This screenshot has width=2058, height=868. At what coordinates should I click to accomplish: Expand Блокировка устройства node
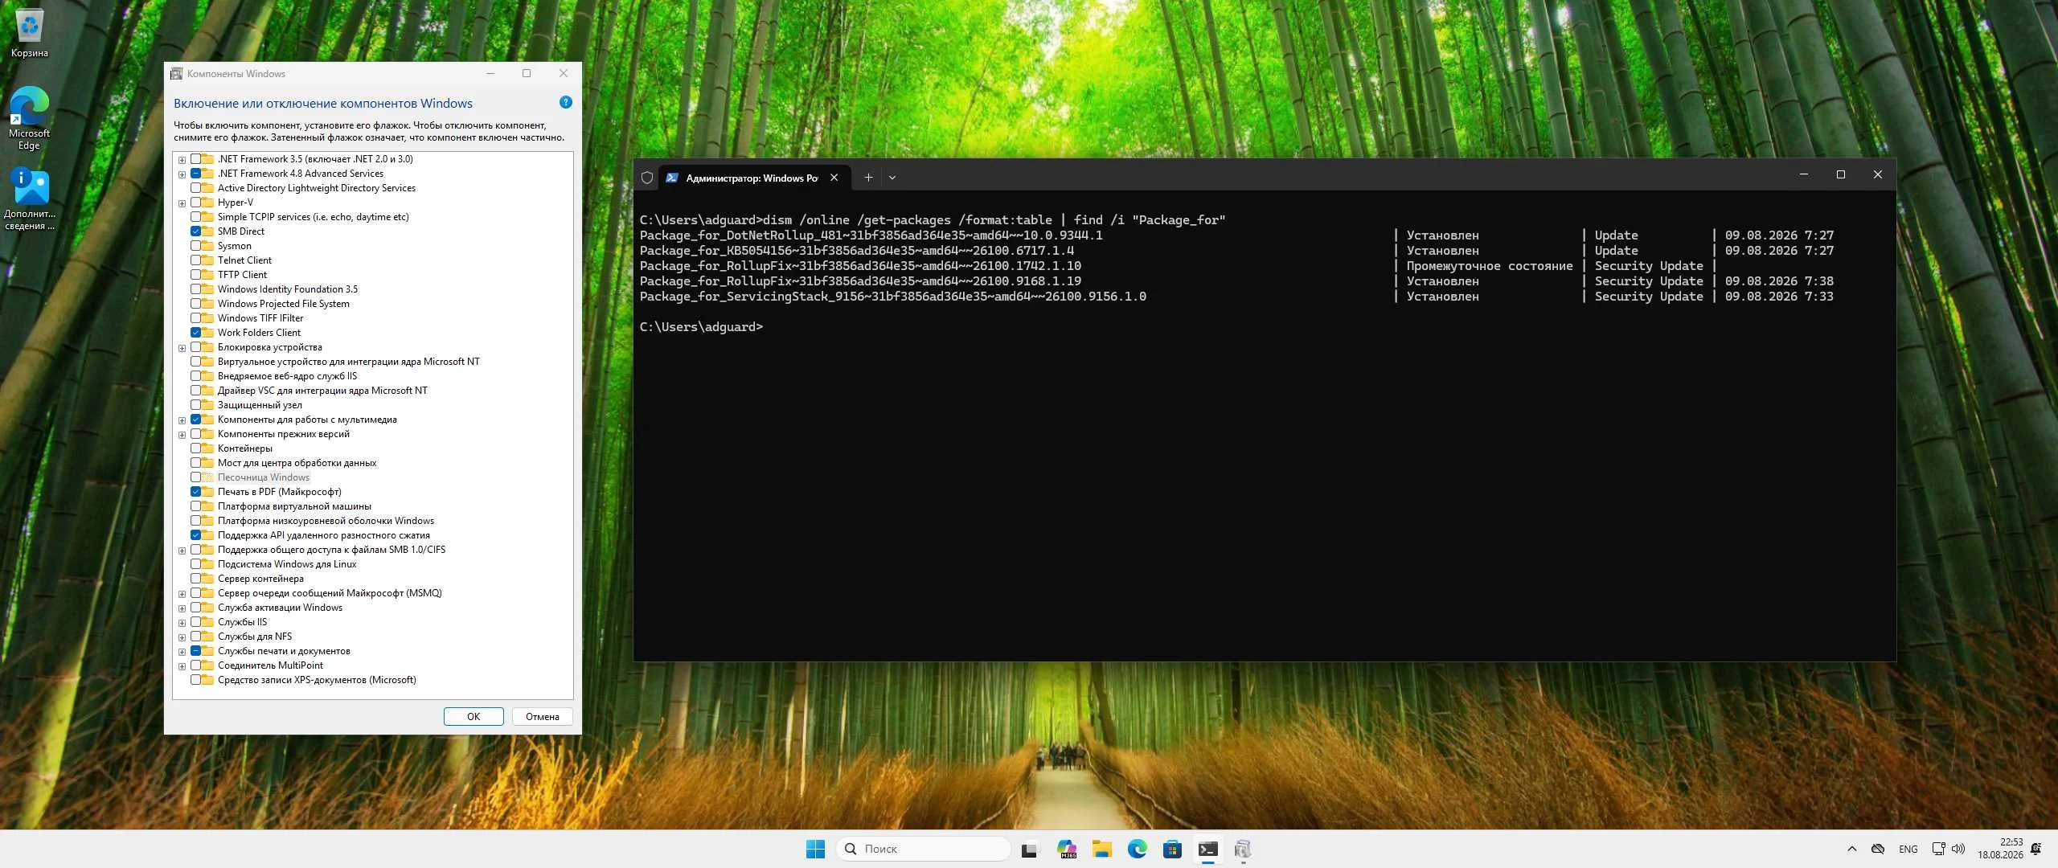[182, 348]
